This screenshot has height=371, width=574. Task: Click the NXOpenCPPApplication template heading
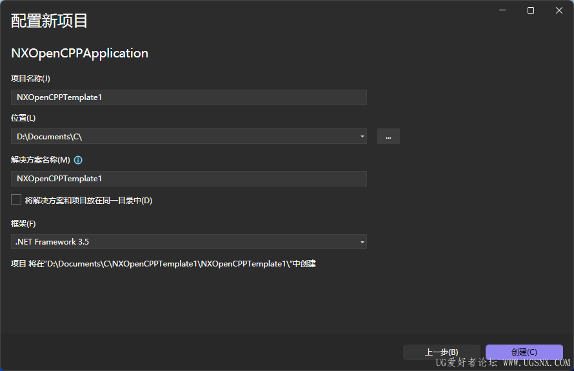coord(79,54)
